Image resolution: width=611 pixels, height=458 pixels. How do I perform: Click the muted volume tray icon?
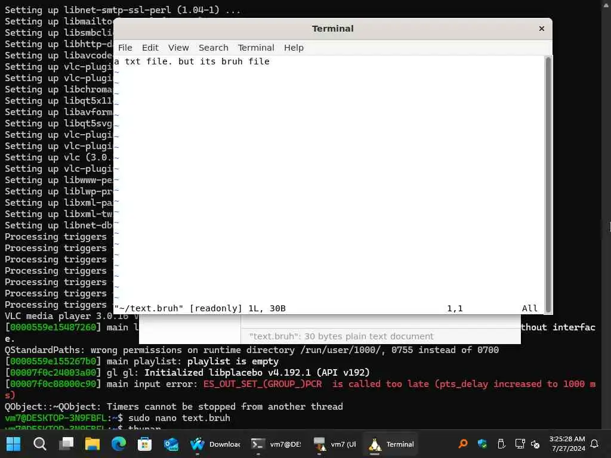(x=535, y=444)
